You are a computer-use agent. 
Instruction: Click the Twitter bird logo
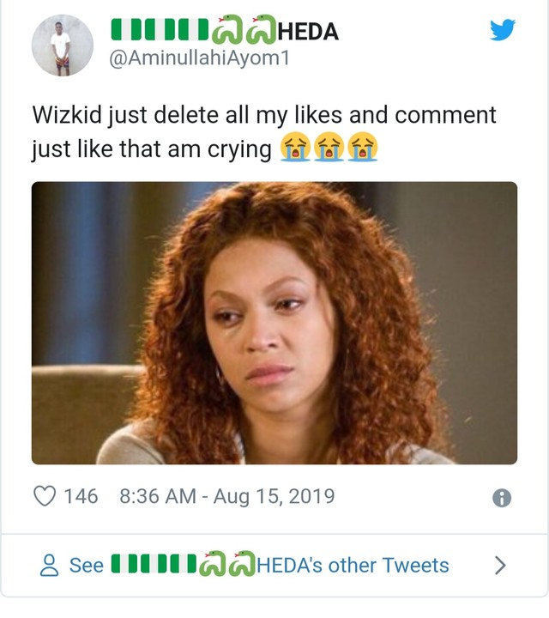pyautogui.click(x=502, y=31)
